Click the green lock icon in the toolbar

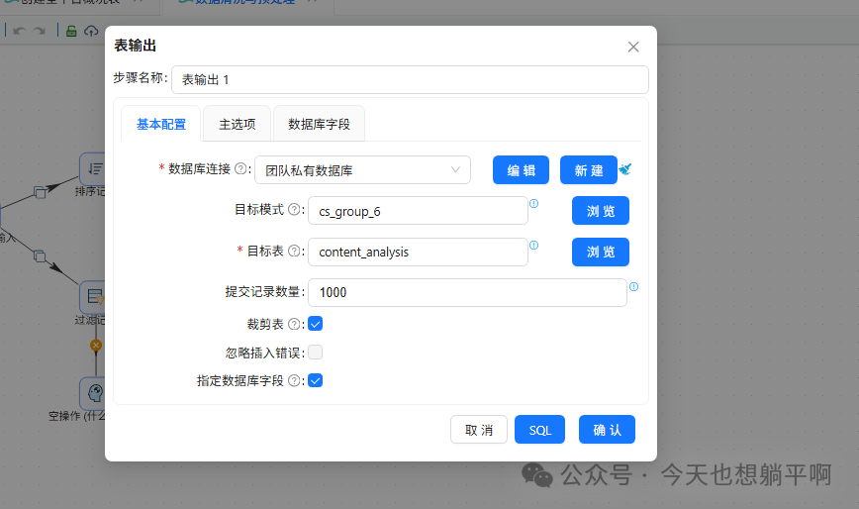pyautogui.click(x=71, y=31)
